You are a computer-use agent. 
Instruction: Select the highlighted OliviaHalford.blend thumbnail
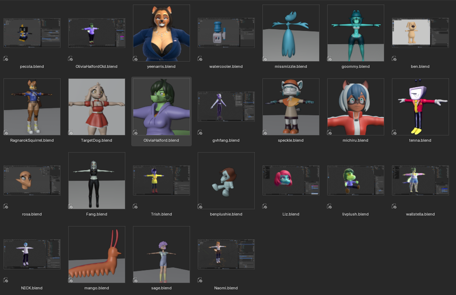[161, 107]
